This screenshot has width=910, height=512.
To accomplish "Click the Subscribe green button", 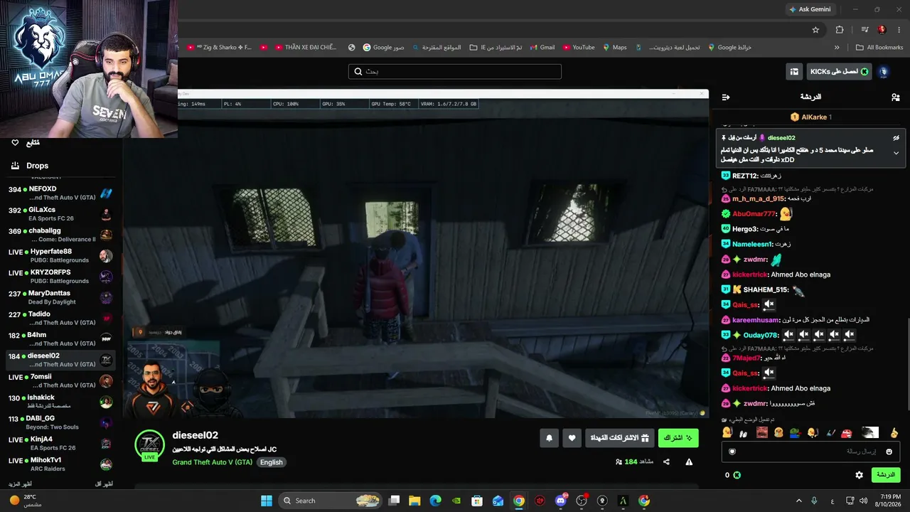I will 678,438.
